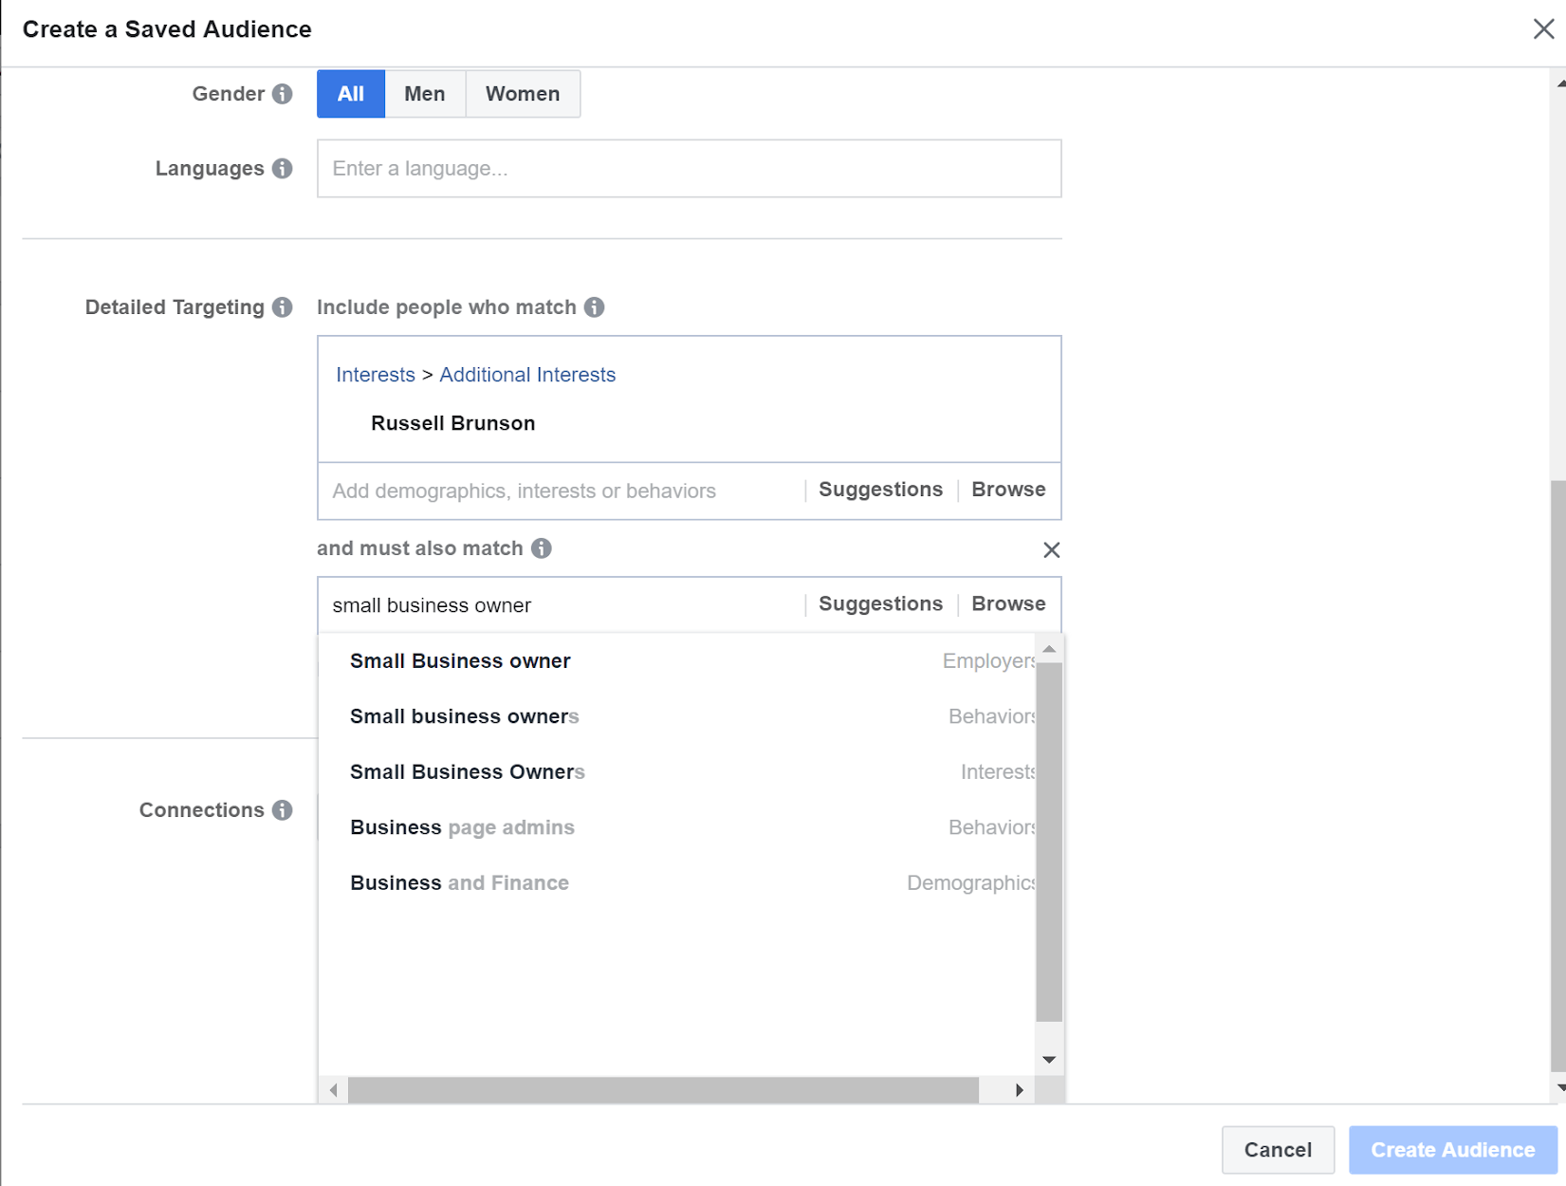Image resolution: width=1566 pixels, height=1186 pixels.
Task: Select the Russell Brunson interest
Action: [x=453, y=423]
